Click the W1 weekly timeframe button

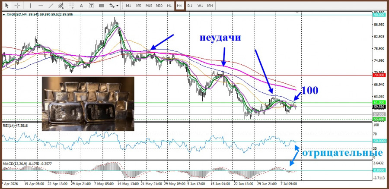coord(200,6)
